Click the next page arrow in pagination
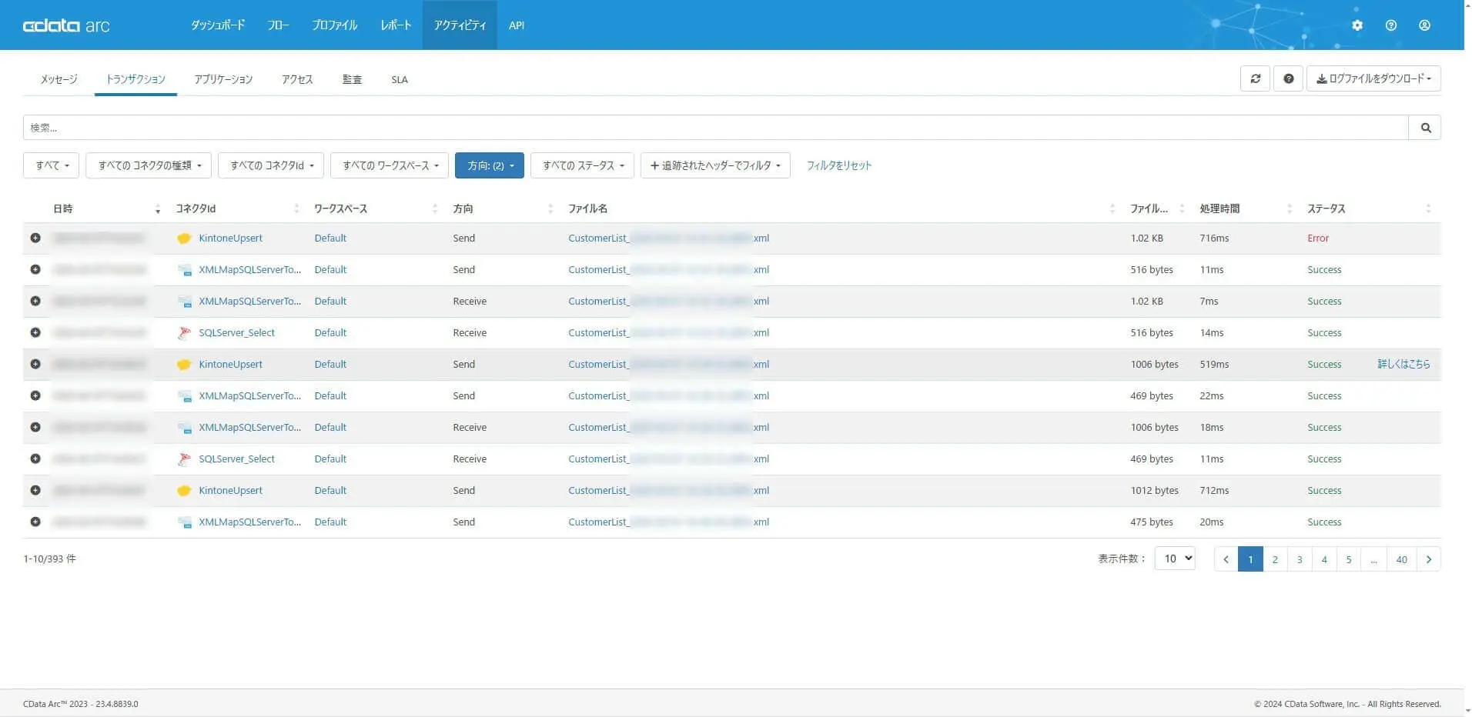 click(x=1428, y=559)
